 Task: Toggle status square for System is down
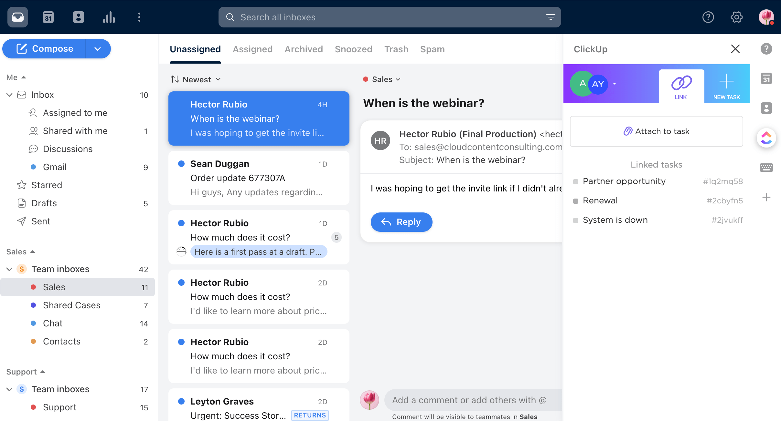[x=575, y=221]
